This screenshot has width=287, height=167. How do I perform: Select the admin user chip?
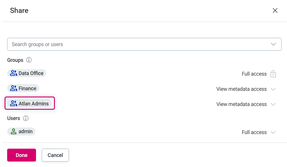(x=21, y=131)
